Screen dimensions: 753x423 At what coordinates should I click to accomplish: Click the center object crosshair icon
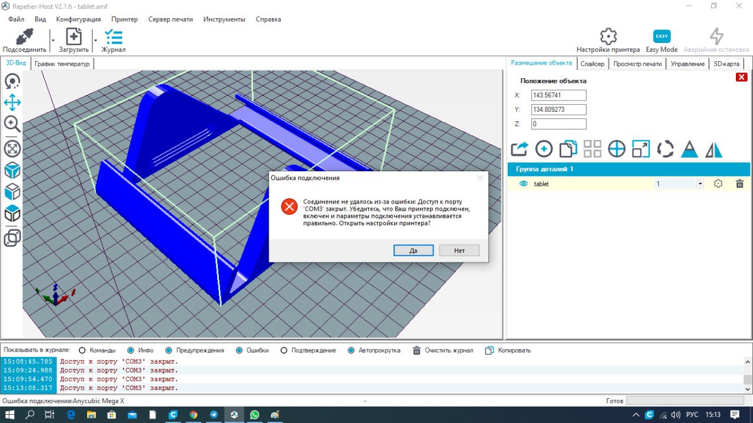(617, 149)
